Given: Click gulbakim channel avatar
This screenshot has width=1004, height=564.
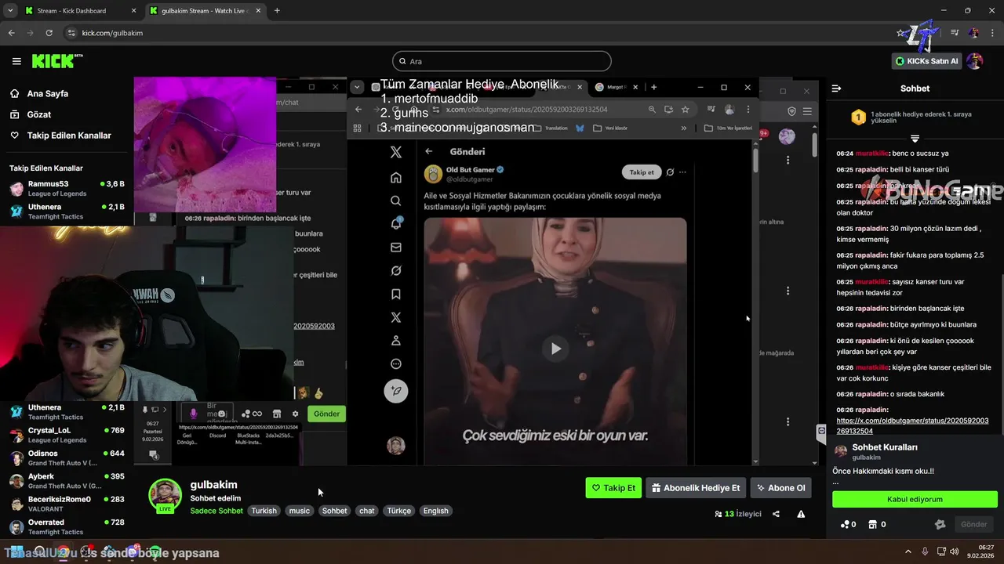Looking at the screenshot, I should point(165,495).
